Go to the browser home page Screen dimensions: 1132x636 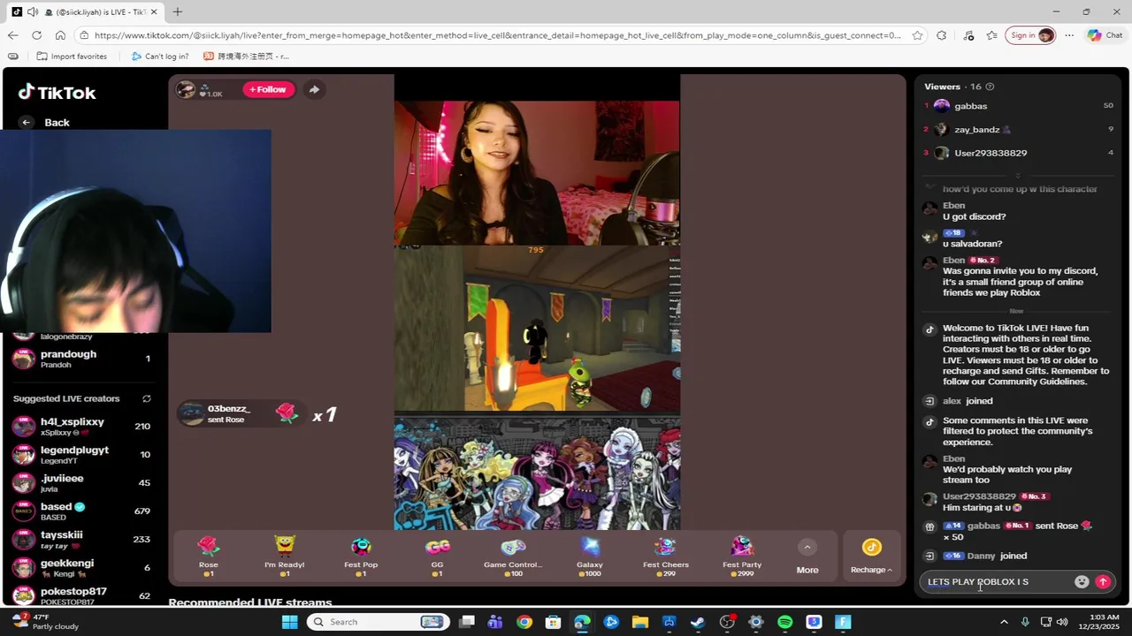pyautogui.click(x=60, y=35)
